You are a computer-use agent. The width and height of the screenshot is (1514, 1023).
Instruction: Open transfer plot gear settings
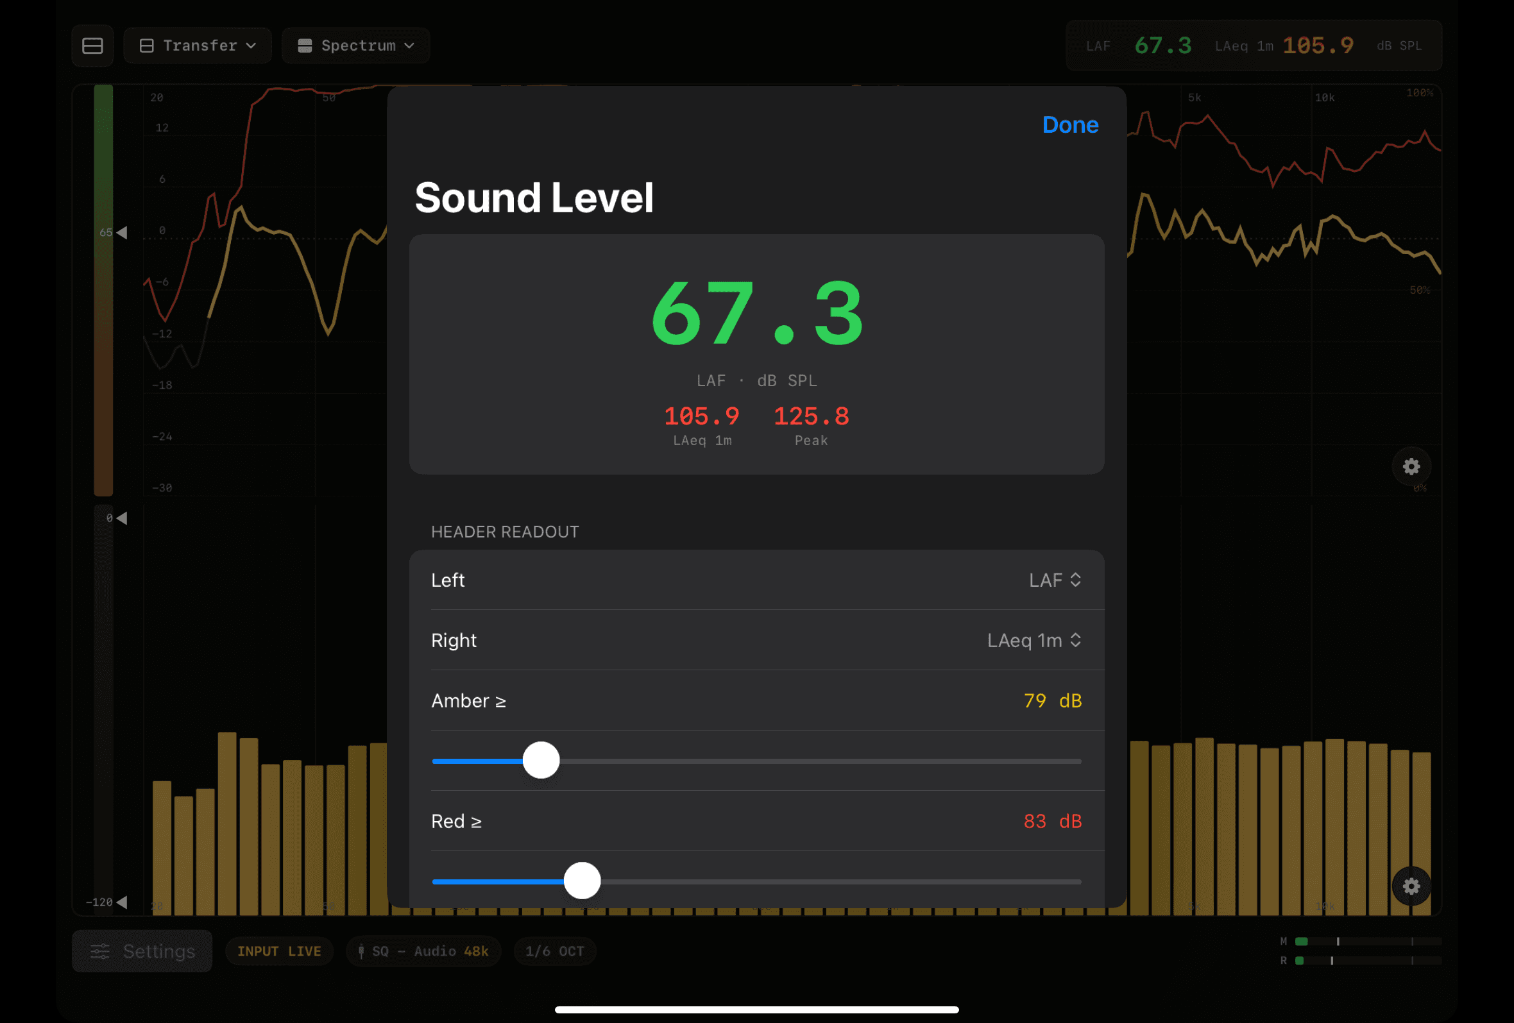pyautogui.click(x=1411, y=466)
